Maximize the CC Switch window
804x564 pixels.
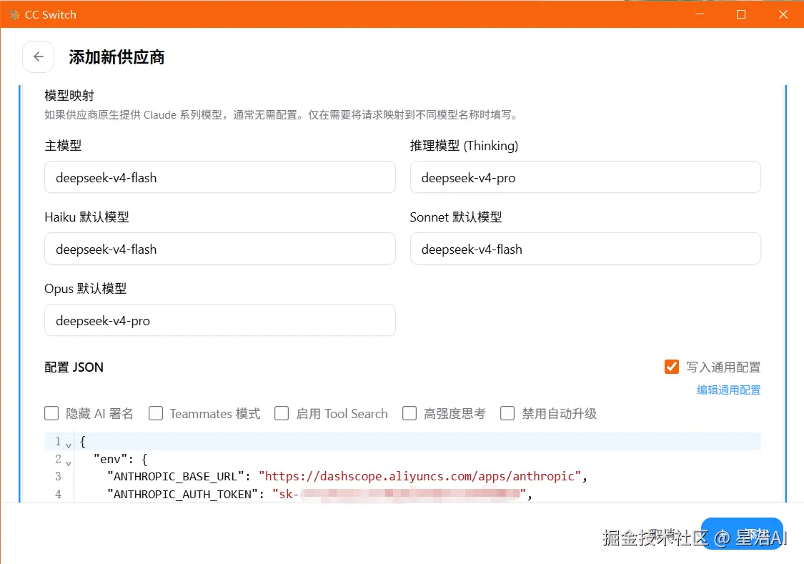point(741,14)
